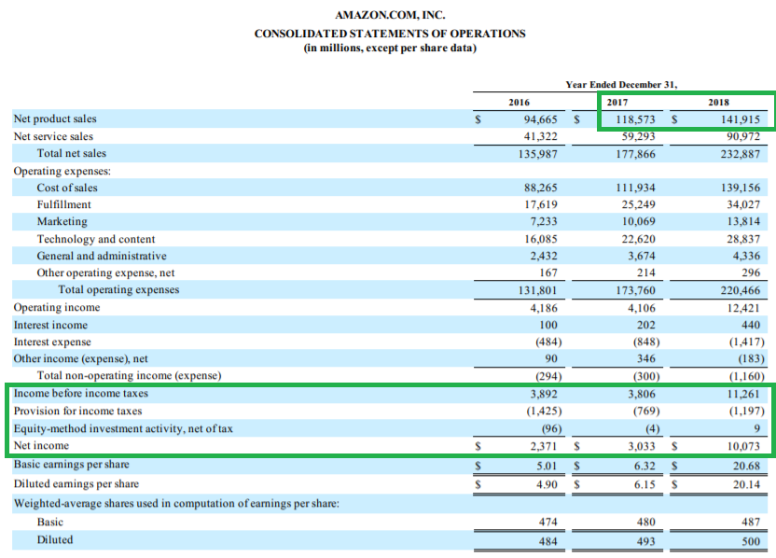
Task: Click the 'Net income' row label
Action: (x=41, y=446)
